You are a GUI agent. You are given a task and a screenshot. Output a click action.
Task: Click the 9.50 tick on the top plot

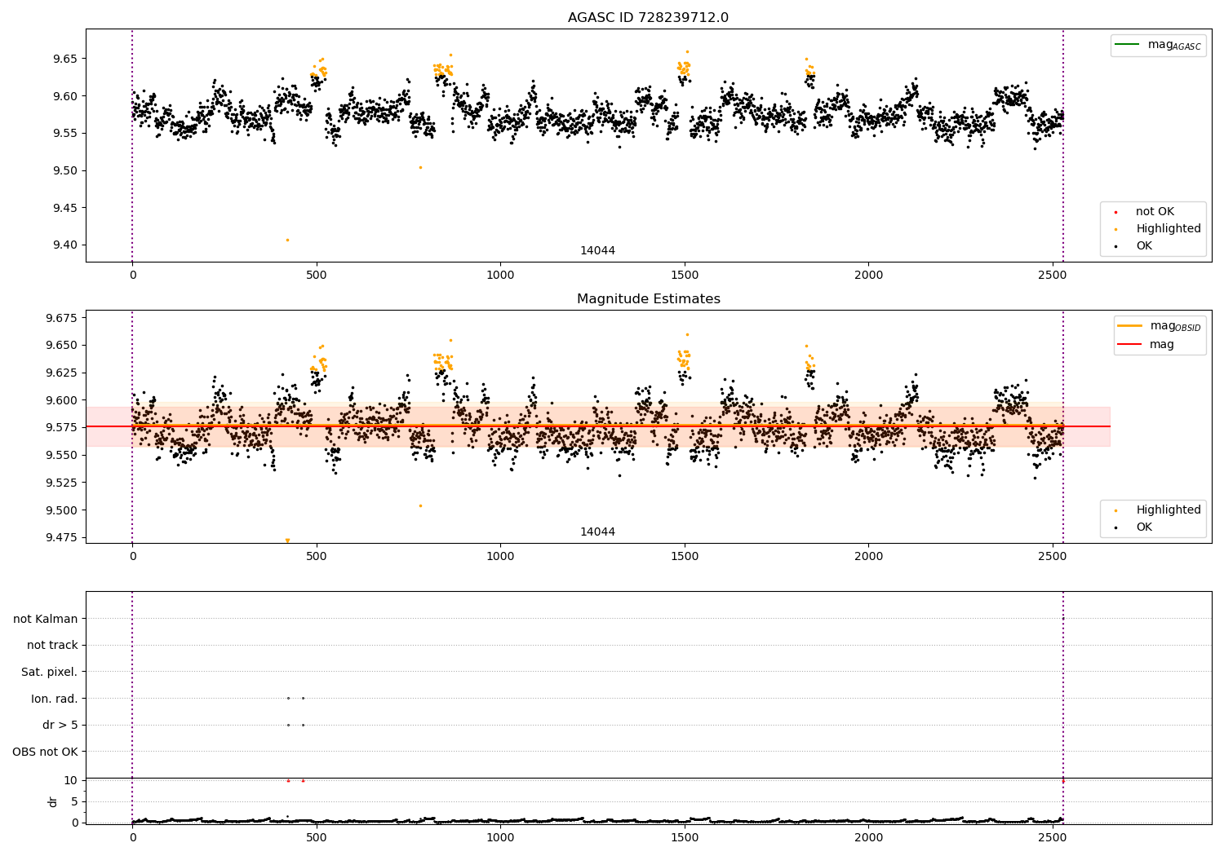(x=65, y=170)
